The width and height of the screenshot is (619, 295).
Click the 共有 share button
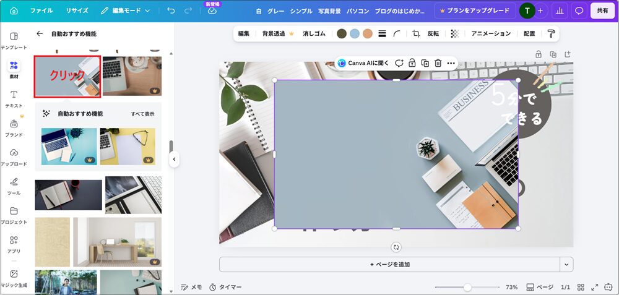602,11
